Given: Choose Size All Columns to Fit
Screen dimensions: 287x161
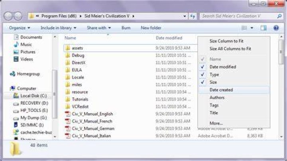Looking at the screenshot, I should tap(234, 49).
